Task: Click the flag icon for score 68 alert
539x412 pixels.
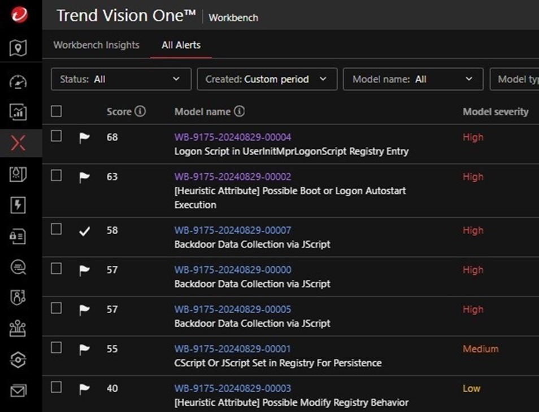Action: (84, 138)
